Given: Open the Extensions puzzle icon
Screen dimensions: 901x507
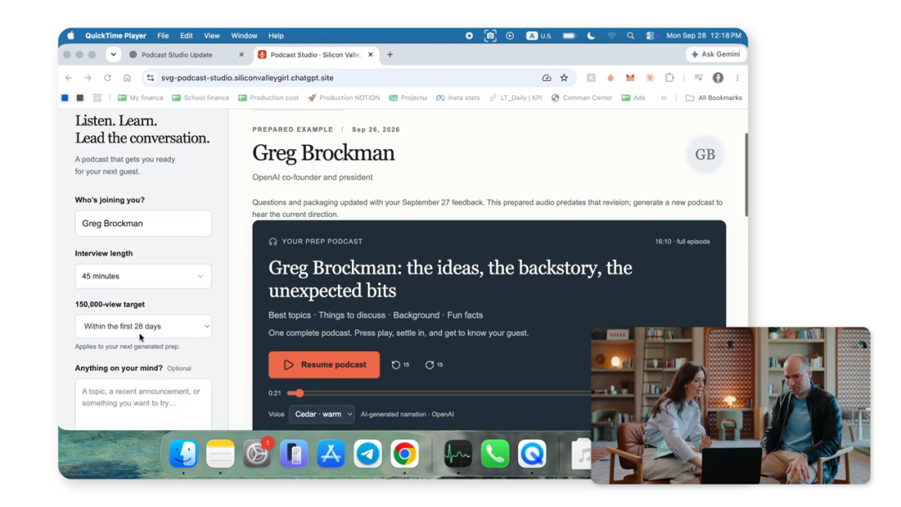Looking at the screenshot, I should [x=669, y=78].
